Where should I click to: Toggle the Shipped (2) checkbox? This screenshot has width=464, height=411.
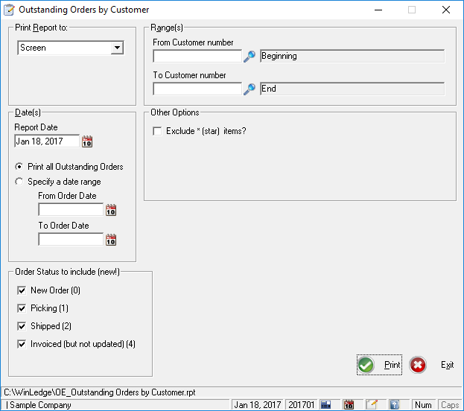(x=21, y=326)
